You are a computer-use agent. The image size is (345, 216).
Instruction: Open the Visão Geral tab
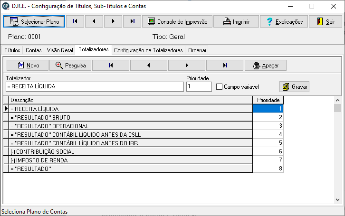tap(59, 50)
